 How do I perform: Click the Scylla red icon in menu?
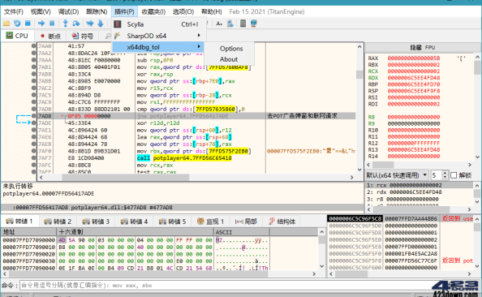coord(118,24)
